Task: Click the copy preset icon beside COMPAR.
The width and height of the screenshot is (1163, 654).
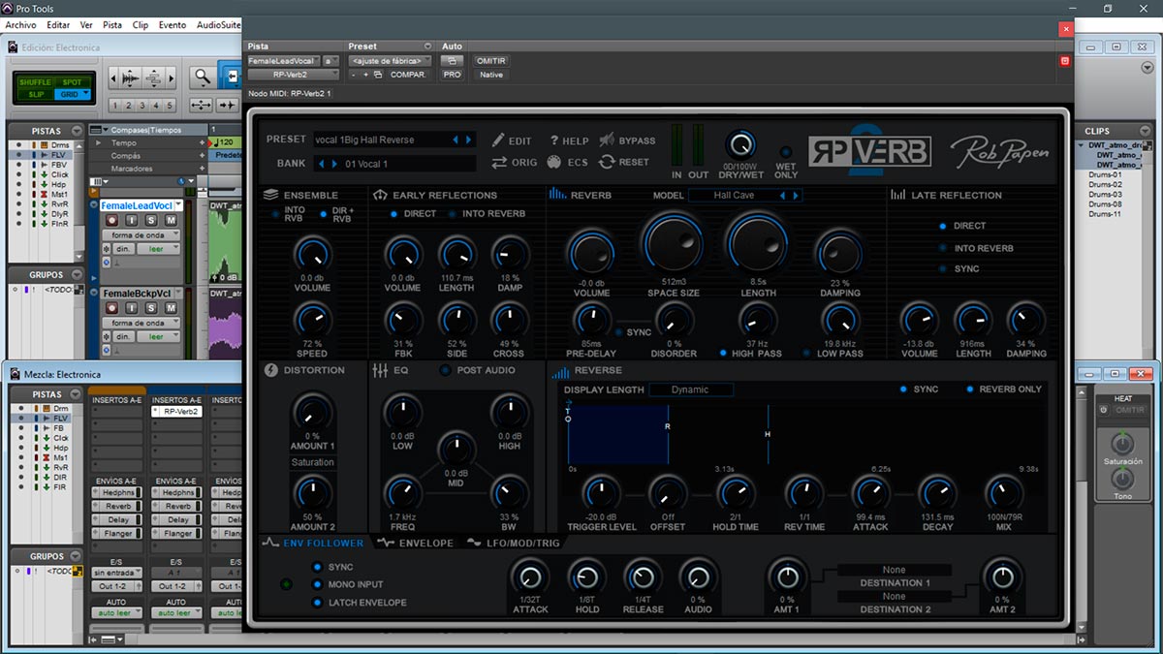Action: coord(379,75)
